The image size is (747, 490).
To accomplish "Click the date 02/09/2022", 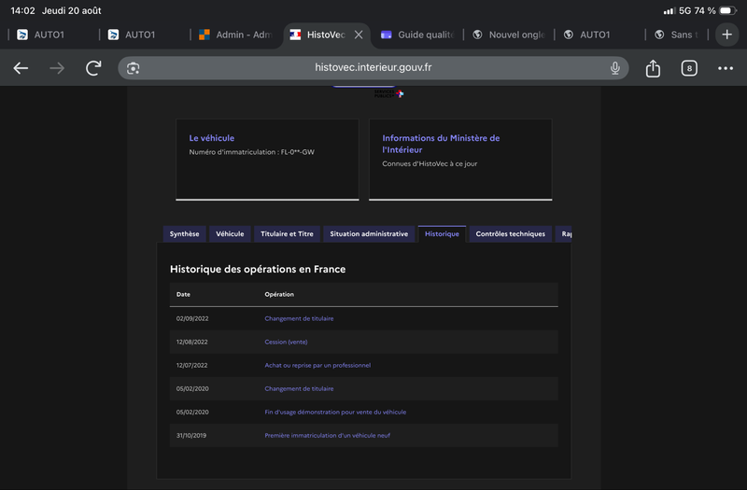I will pos(192,318).
